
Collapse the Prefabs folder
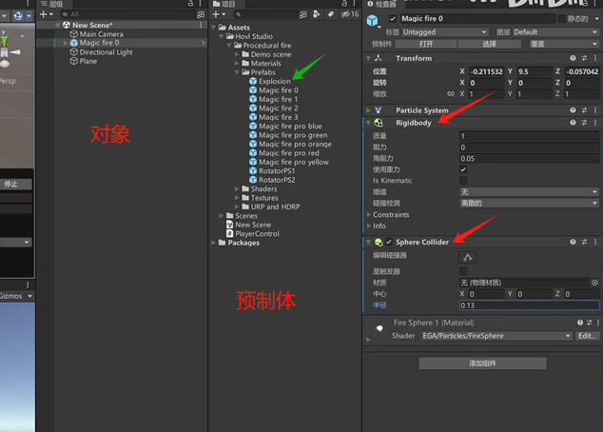click(237, 72)
